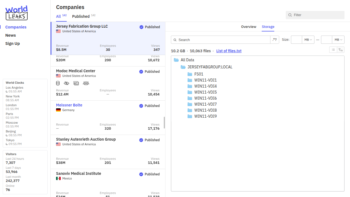Toggle the regex search button
This screenshot has width=350, height=197.
click(275, 40)
